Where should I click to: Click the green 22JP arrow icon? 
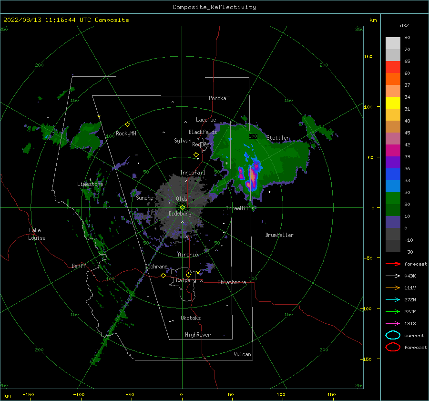click(x=393, y=311)
